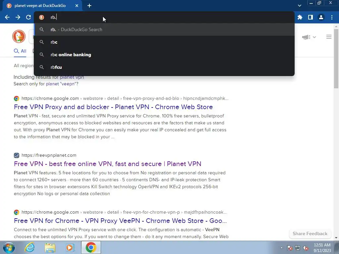The image size is (339, 254).
Task: Open the network tray icon
Action: click(298, 248)
